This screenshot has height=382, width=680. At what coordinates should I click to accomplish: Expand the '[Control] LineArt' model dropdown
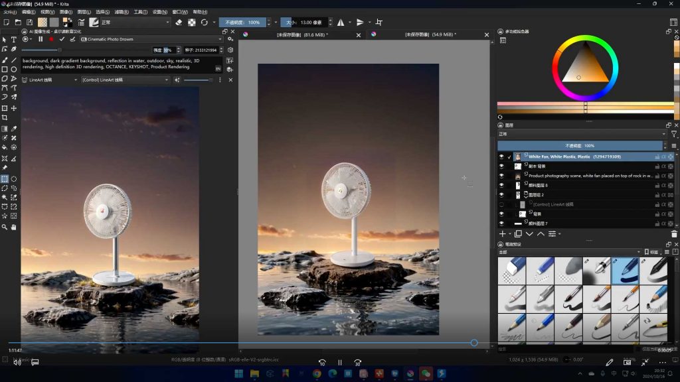tap(125, 80)
